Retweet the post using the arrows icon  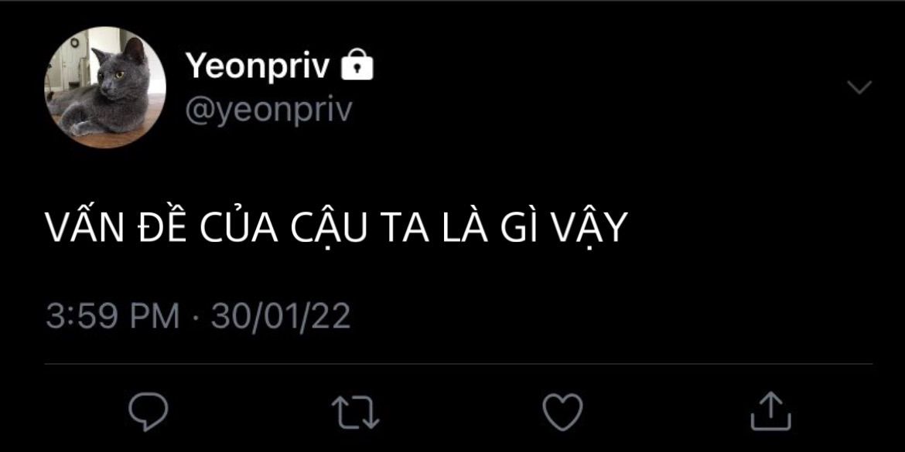point(356,413)
